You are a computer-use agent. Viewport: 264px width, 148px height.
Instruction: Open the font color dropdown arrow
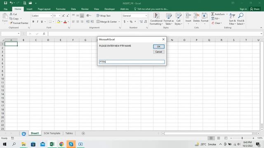click(x=68, y=22)
